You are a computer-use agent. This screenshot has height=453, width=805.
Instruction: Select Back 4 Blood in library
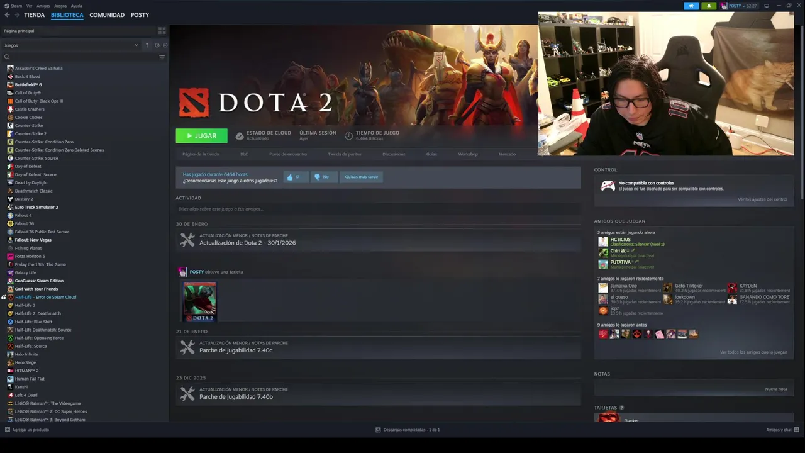(x=27, y=76)
